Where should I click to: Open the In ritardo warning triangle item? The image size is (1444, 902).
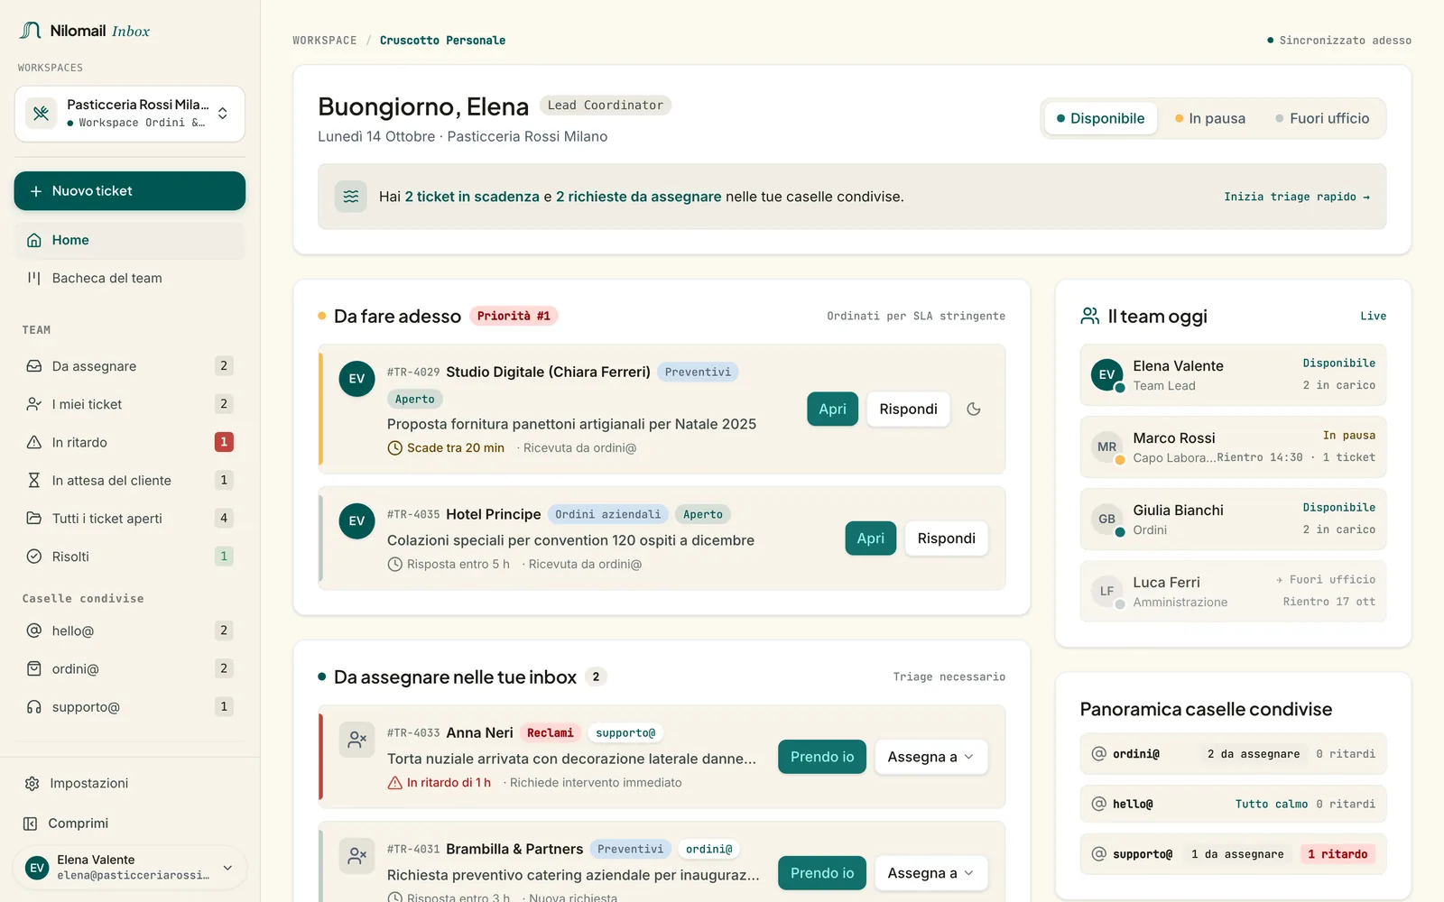click(129, 442)
